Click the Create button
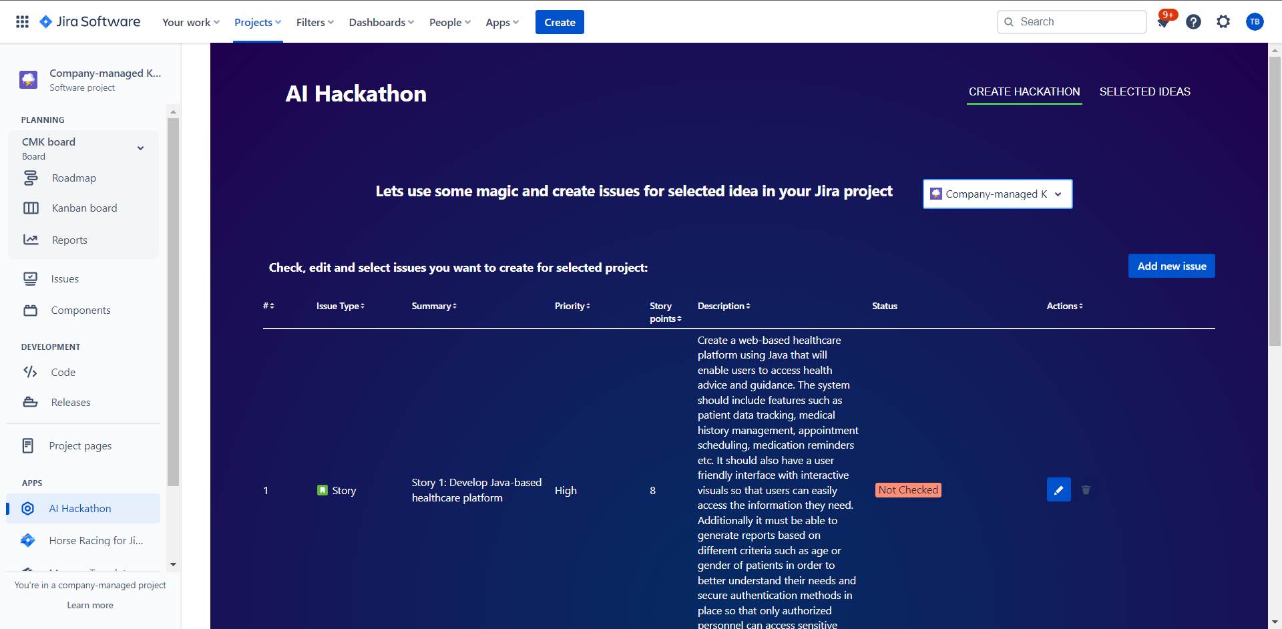 (x=560, y=22)
